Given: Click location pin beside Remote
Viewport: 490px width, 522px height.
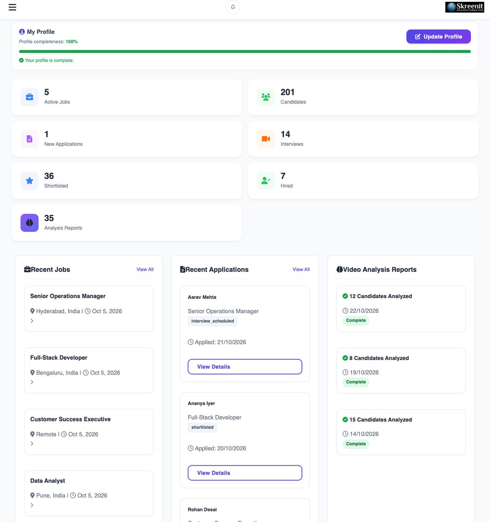Looking at the screenshot, I should click(33, 434).
